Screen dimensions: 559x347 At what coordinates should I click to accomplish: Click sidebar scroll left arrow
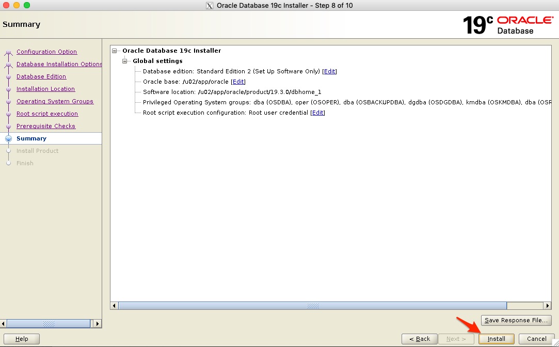click(x=4, y=324)
